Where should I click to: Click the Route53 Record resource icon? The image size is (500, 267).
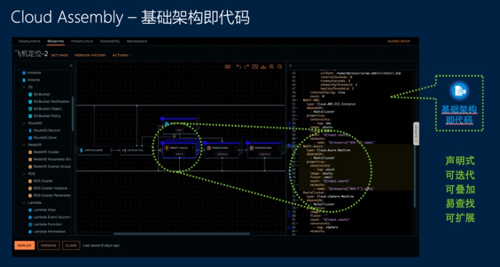pyautogui.click(x=29, y=130)
